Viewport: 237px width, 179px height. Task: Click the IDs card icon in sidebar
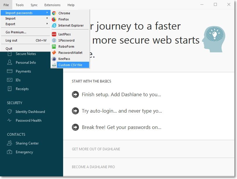pos(10,80)
